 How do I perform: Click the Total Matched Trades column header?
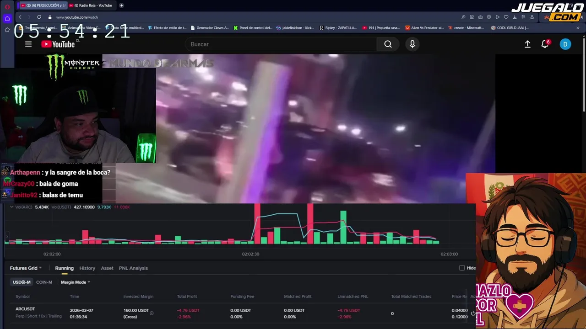411,297
